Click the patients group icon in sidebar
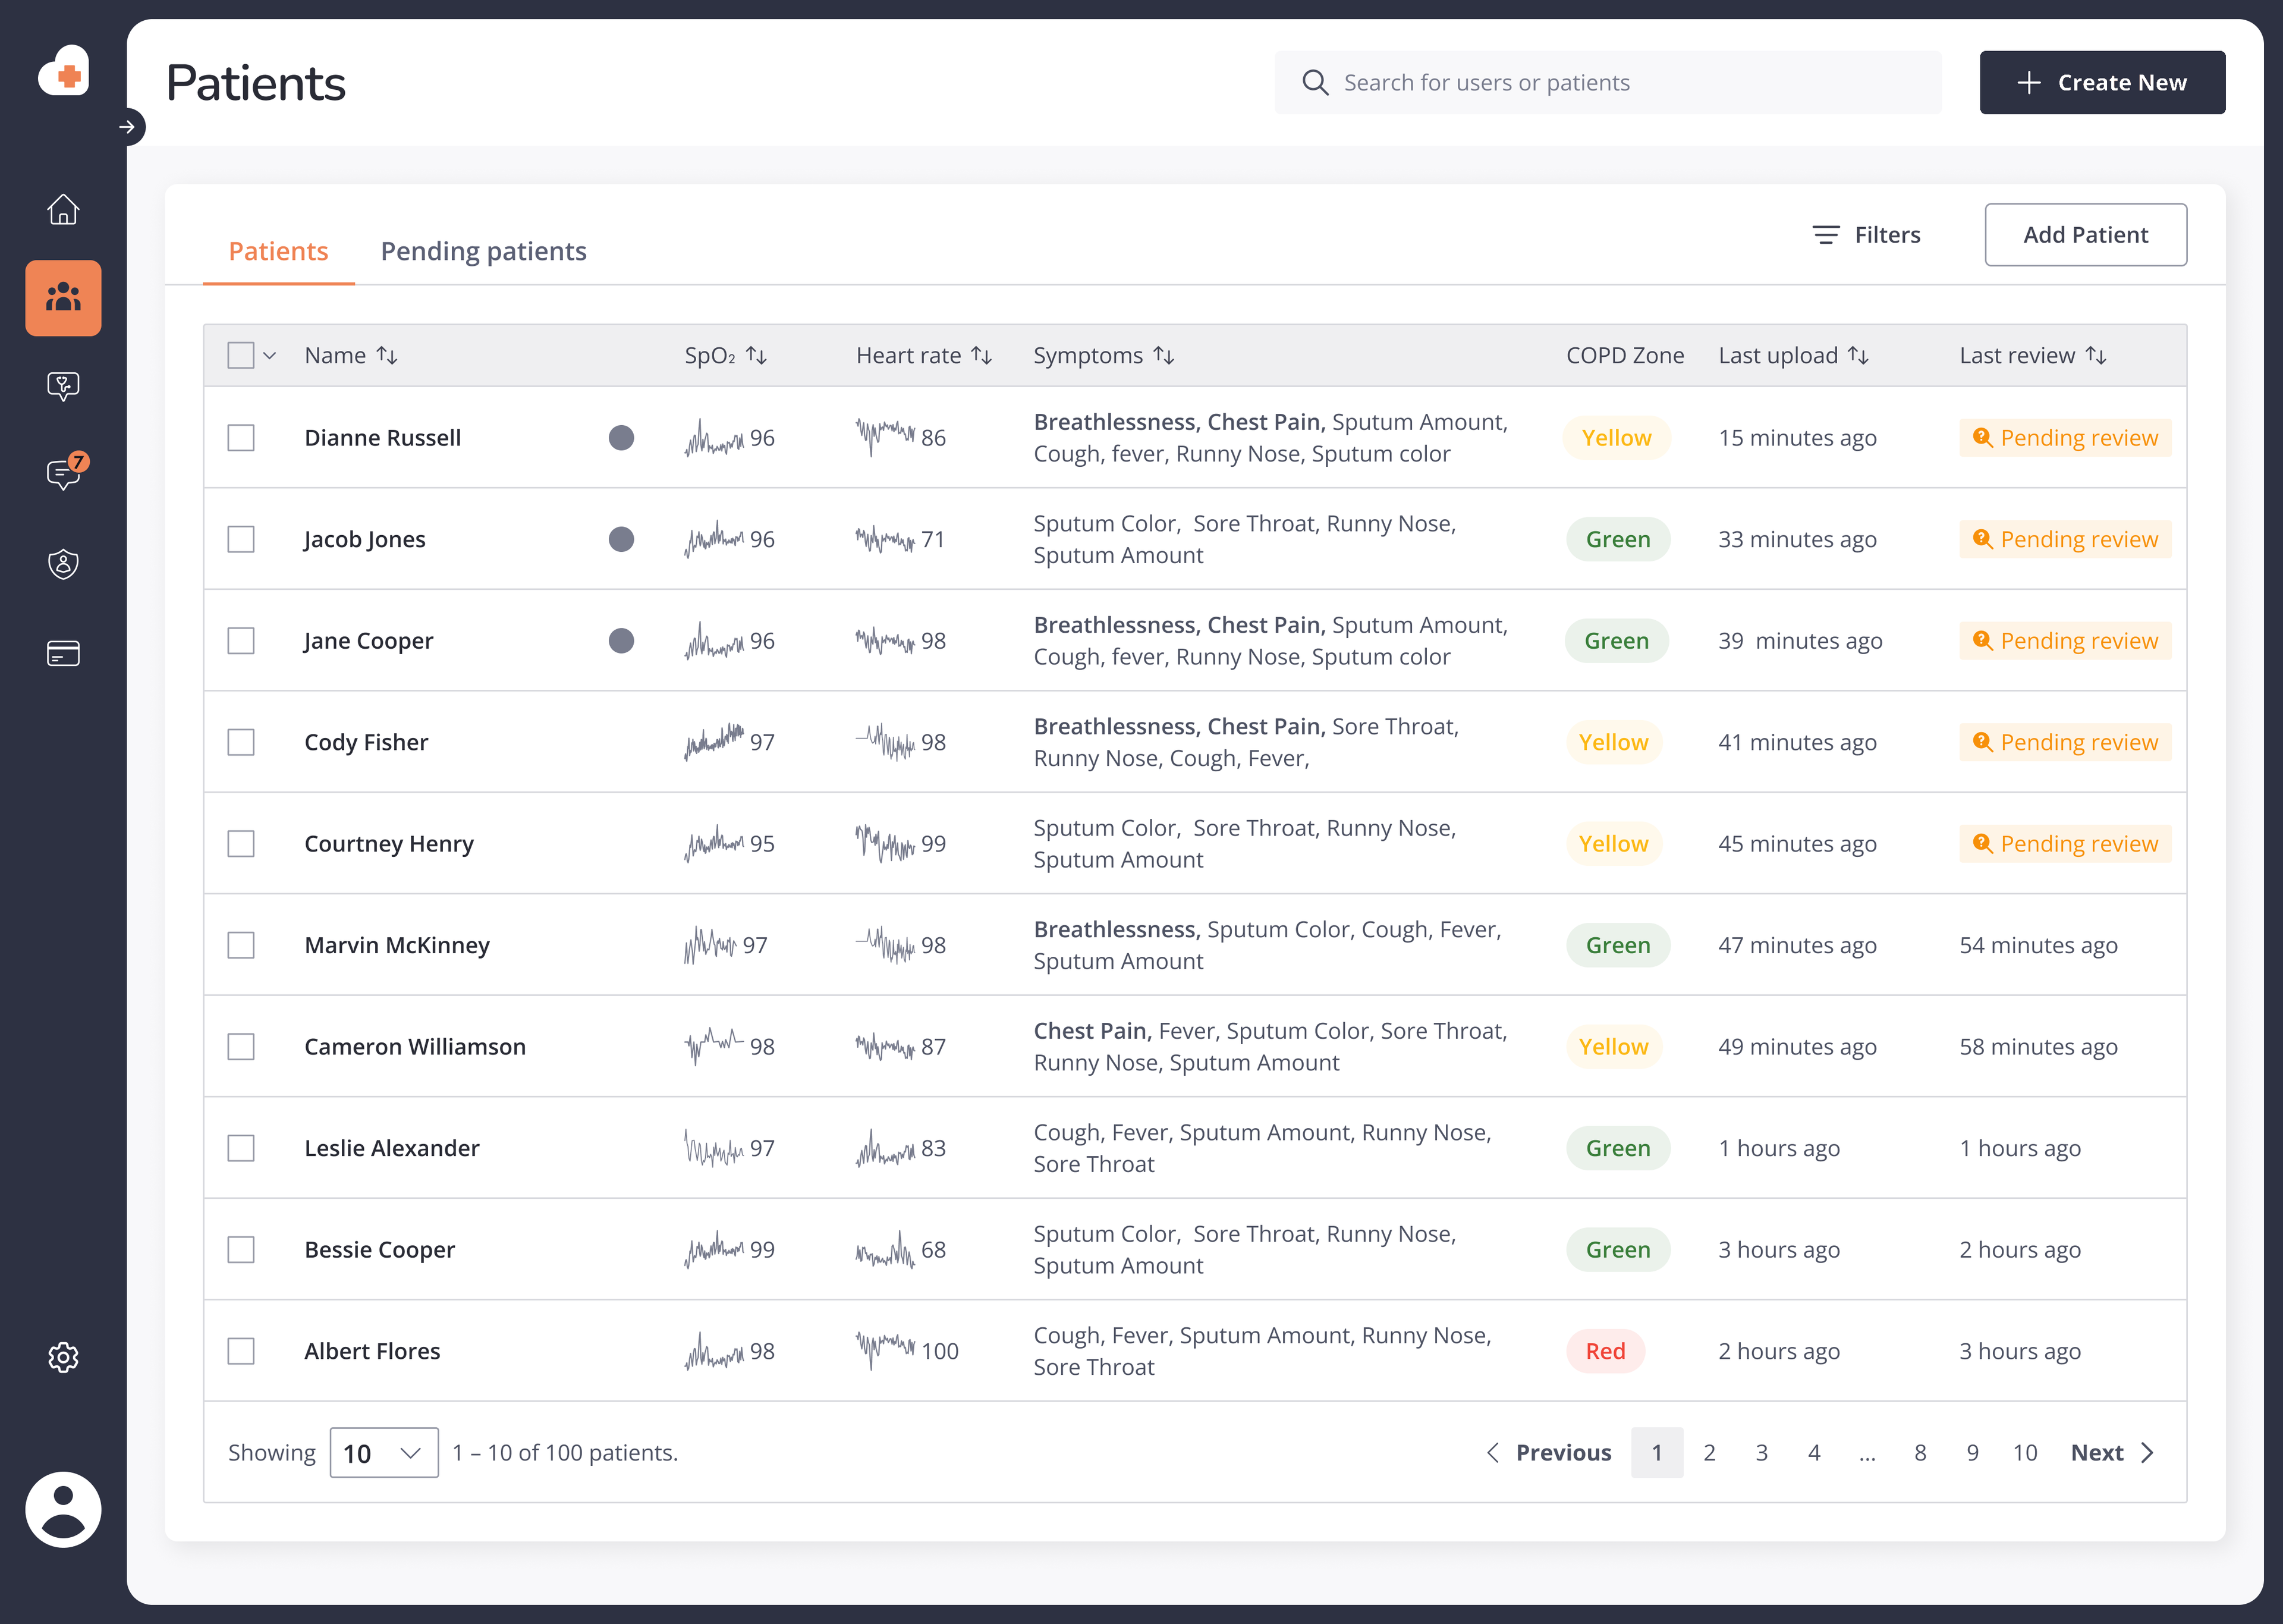Viewport: 2283px width, 1624px height. (63, 298)
